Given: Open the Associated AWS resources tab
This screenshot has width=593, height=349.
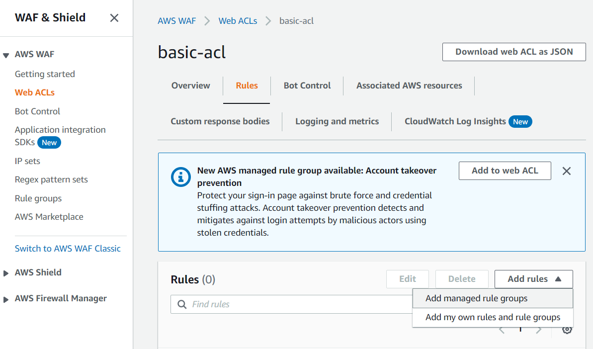Looking at the screenshot, I should (x=409, y=86).
